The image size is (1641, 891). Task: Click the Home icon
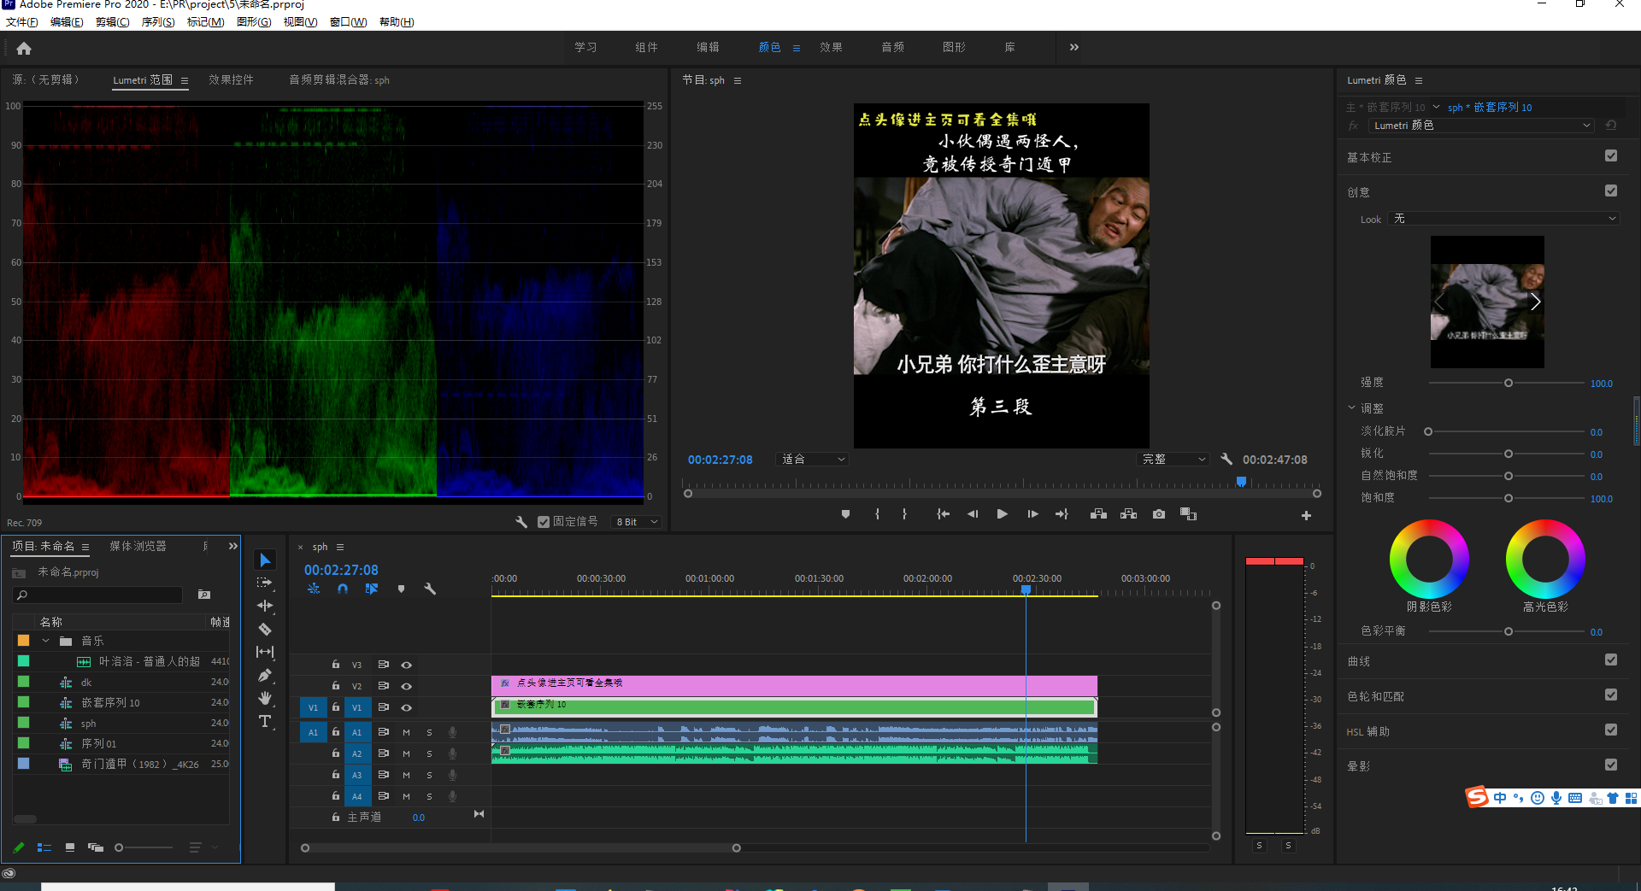24,49
